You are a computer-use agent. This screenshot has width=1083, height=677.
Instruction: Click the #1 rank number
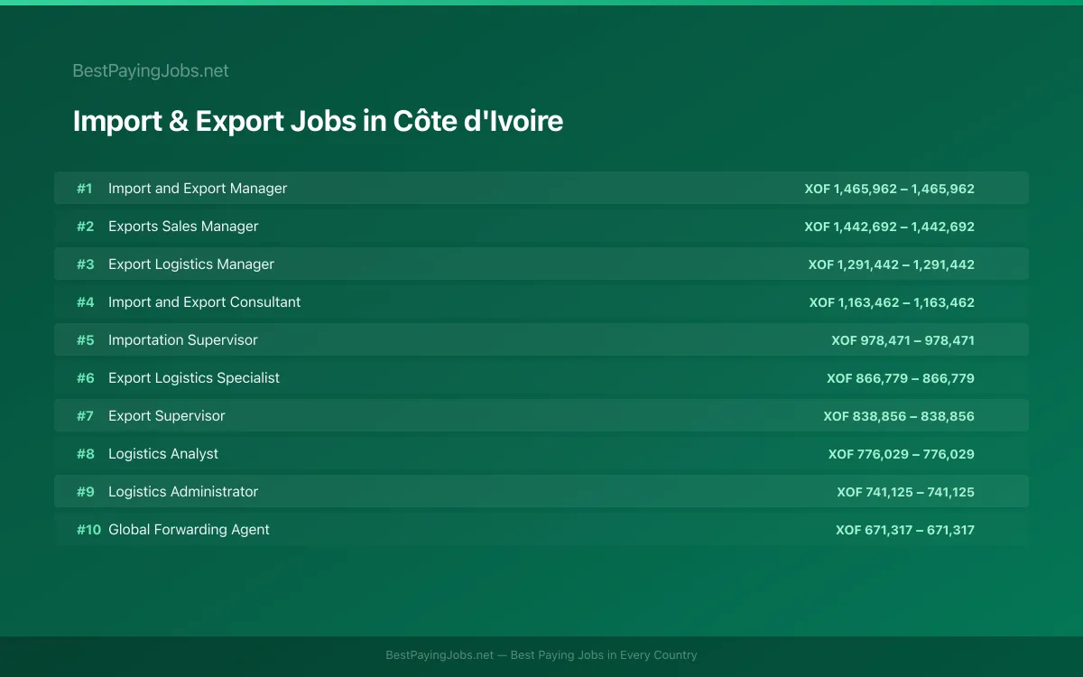click(x=85, y=189)
